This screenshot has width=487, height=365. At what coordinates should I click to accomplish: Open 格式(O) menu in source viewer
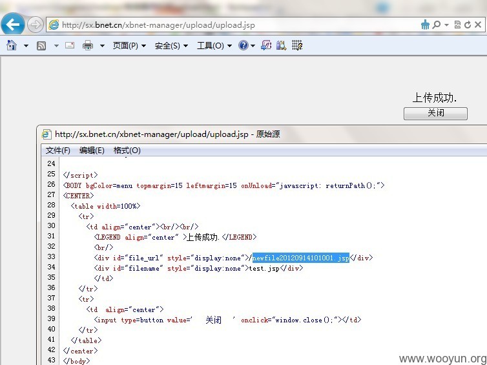click(x=127, y=151)
